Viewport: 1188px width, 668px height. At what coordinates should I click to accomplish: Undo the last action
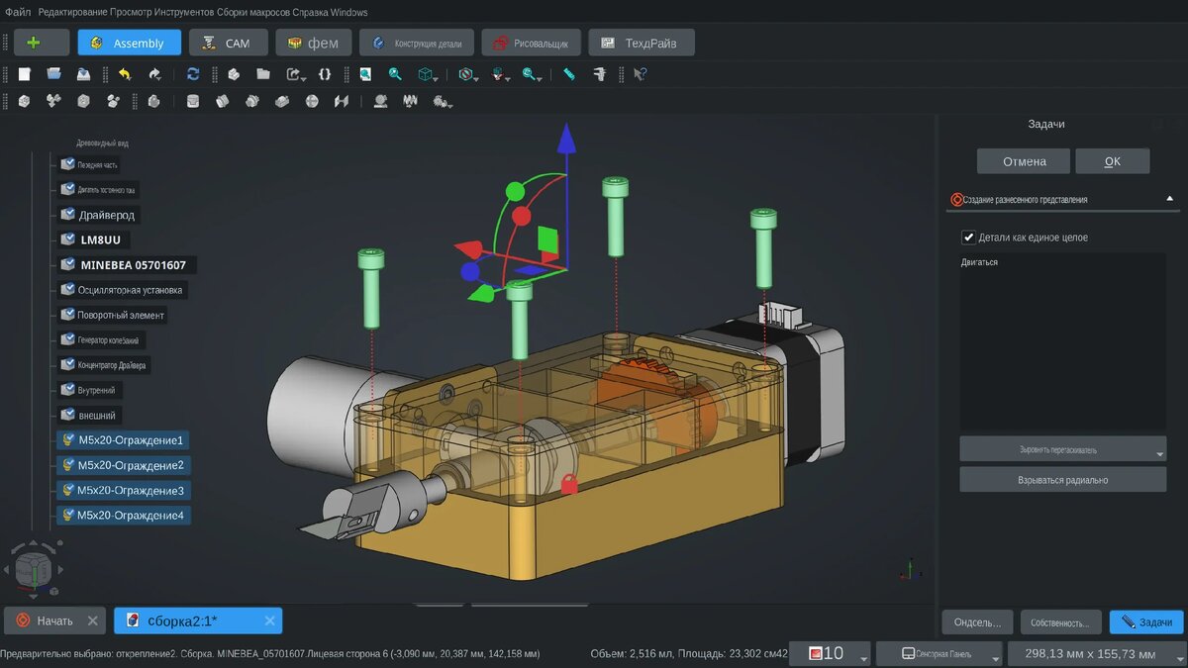coord(125,74)
